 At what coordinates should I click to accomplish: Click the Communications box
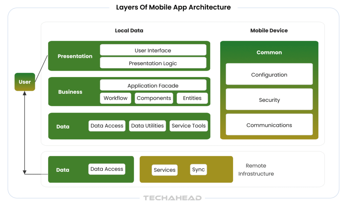(x=269, y=124)
